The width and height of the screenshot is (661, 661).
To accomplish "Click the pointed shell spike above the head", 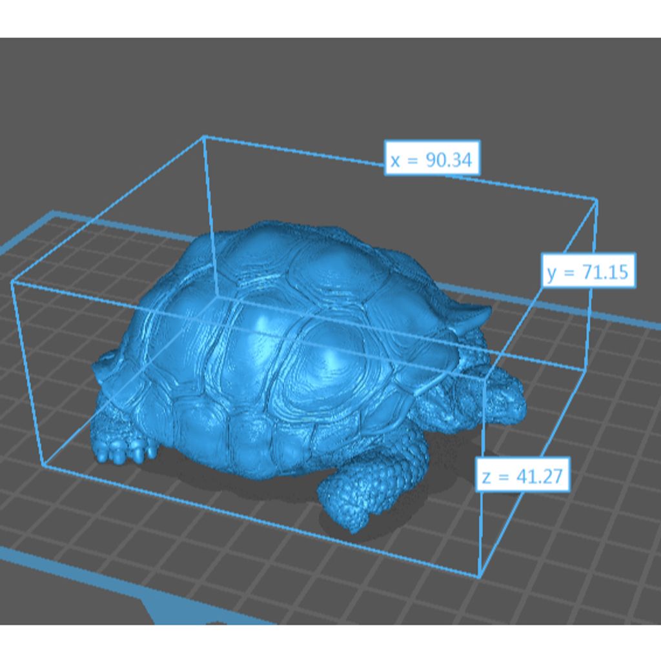I will (476, 316).
